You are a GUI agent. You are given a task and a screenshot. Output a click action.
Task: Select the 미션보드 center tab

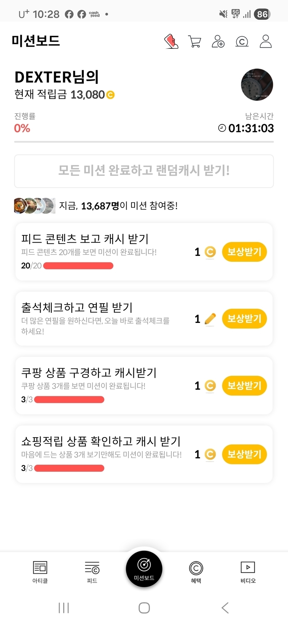[144, 569]
